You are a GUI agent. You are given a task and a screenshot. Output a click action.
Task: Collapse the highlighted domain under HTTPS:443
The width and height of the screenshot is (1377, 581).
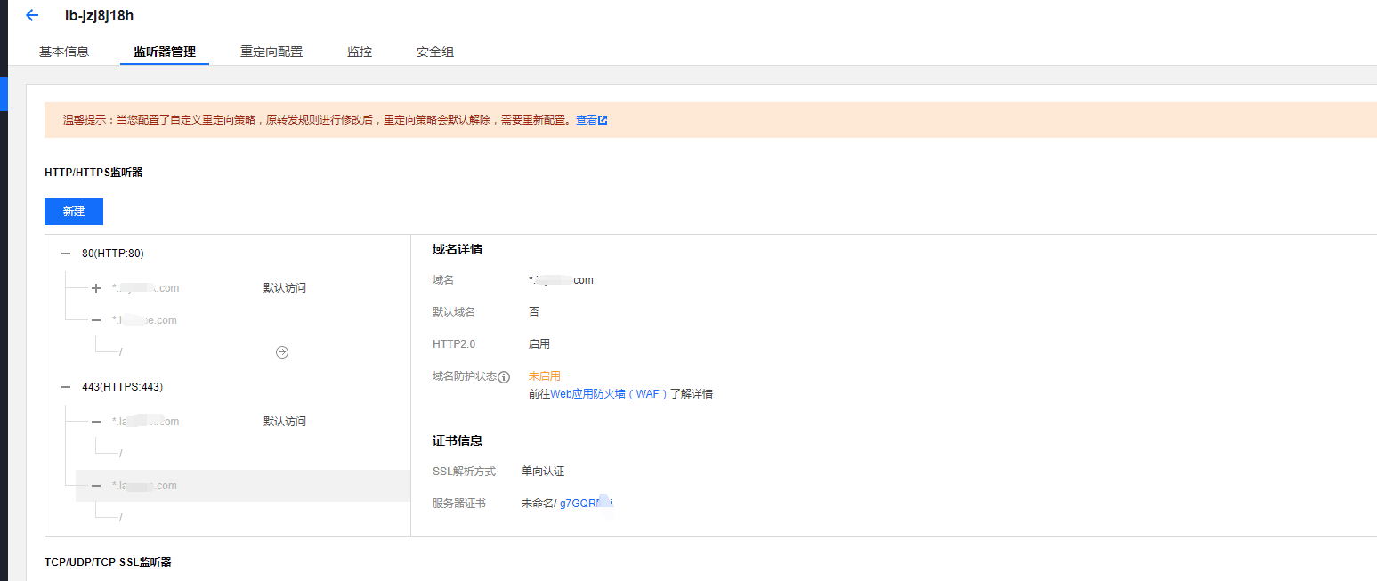click(x=96, y=486)
